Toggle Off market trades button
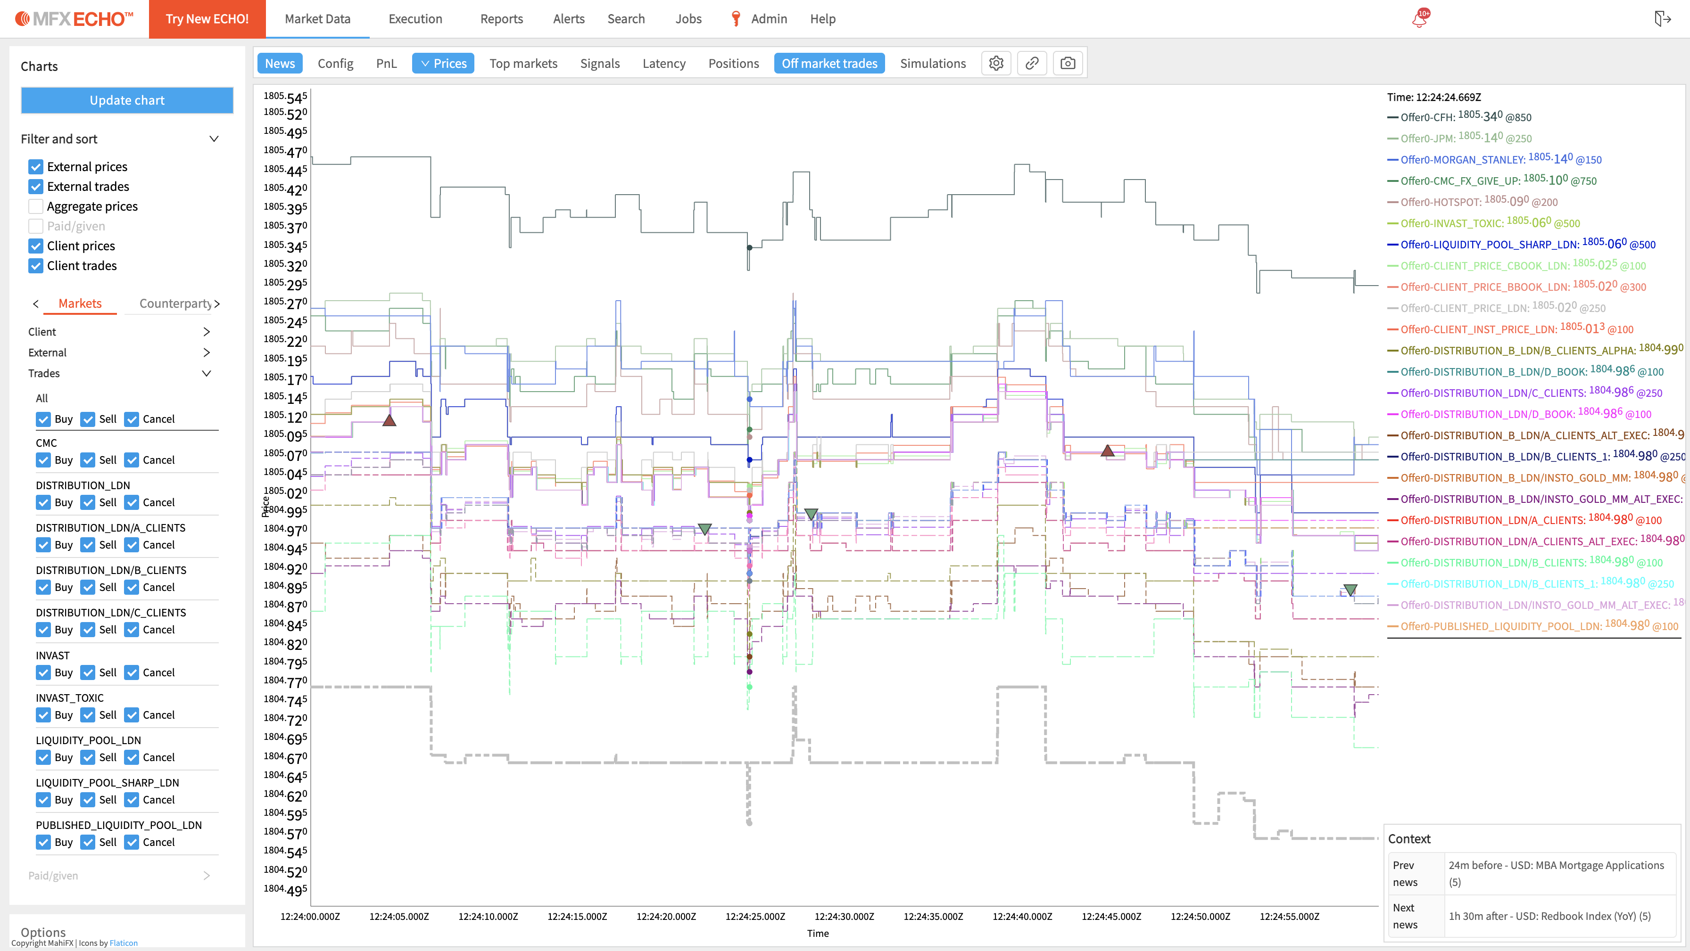This screenshot has width=1690, height=951. click(829, 64)
